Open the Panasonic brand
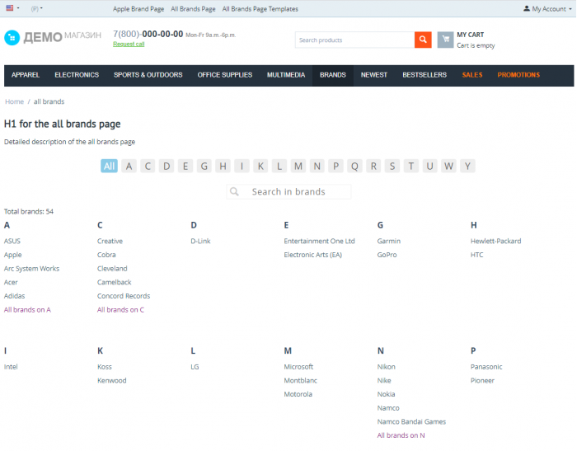577x451 pixels. [486, 367]
